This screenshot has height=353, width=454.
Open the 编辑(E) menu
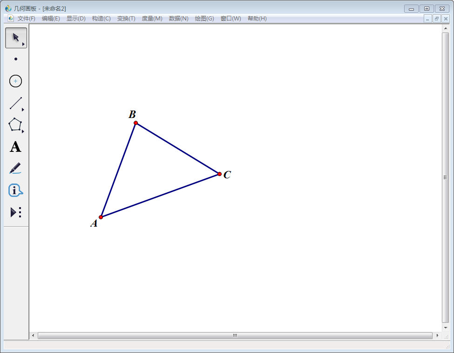tap(51, 19)
